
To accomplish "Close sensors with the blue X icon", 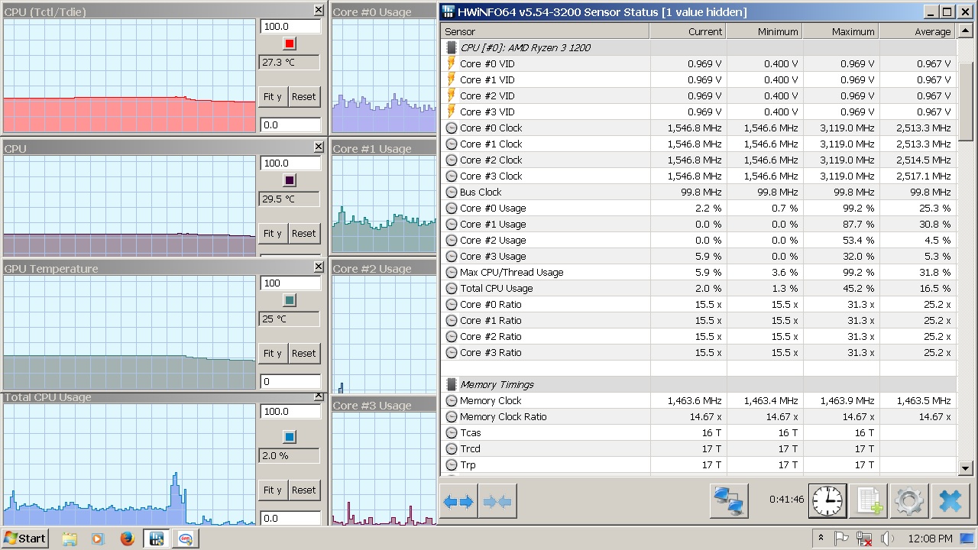I will [x=950, y=501].
